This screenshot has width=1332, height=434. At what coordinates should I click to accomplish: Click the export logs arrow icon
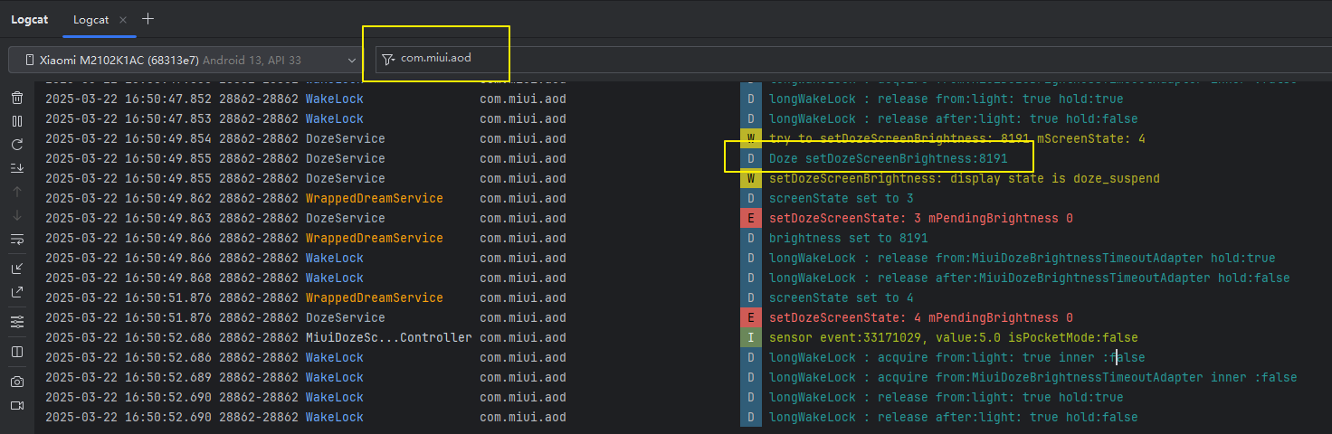(17, 292)
